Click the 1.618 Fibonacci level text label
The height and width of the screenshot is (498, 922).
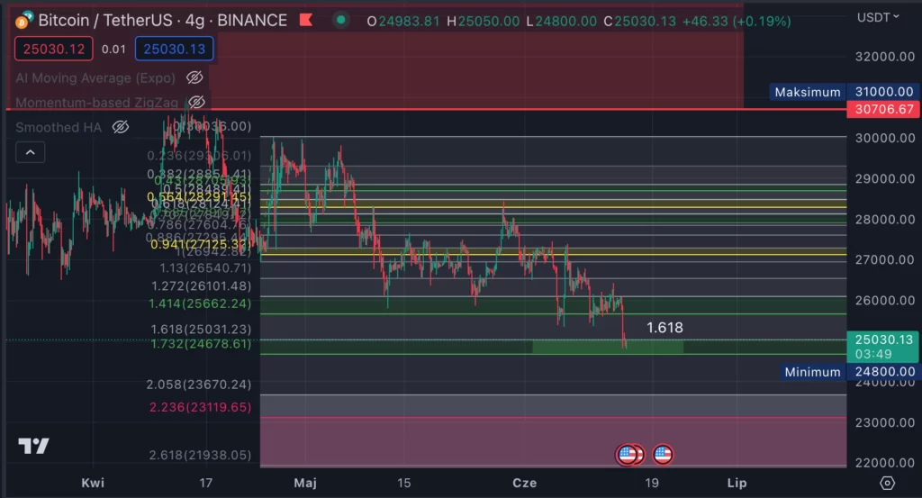click(664, 328)
